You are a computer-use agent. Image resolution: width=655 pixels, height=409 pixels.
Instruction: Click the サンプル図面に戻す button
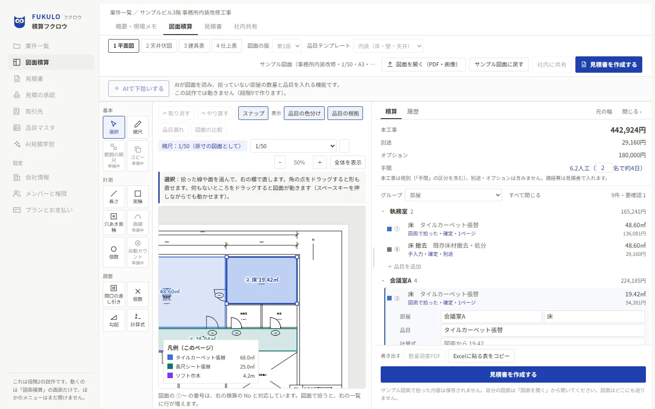499,65
